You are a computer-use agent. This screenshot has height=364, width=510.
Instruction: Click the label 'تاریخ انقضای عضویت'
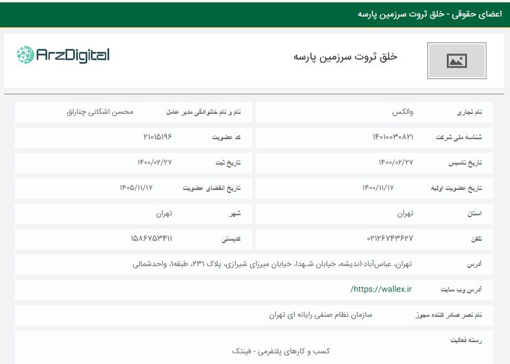click(x=212, y=188)
